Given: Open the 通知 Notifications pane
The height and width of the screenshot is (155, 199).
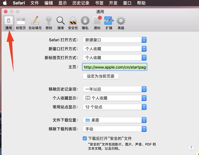Looking at the screenshot, I should click(x=97, y=23).
